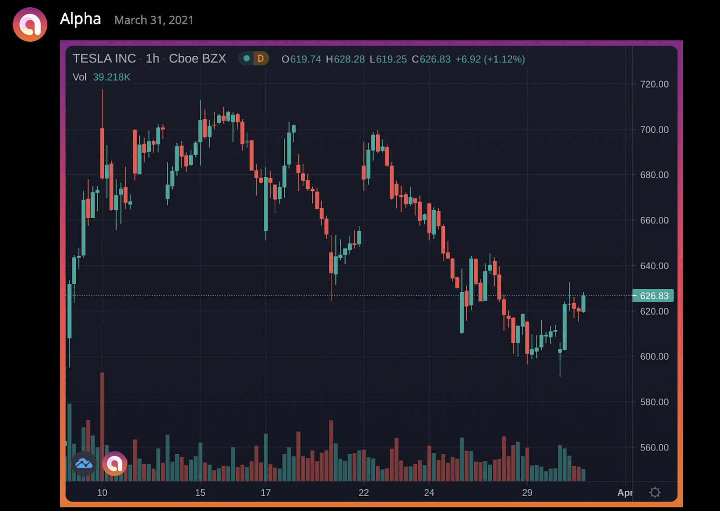The image size is (720, 511).
Task: Click the 660.00 price axis label
Action: [654, 220]
